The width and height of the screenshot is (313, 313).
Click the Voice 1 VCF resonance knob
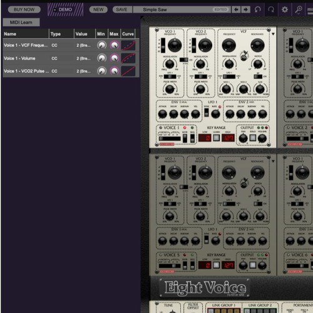coord(257,45)
